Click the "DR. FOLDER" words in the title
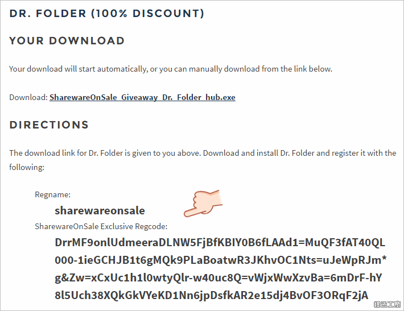The image size is (404, 311). (48, 14)
